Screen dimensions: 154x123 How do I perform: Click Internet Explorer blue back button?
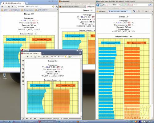[98, 5]
